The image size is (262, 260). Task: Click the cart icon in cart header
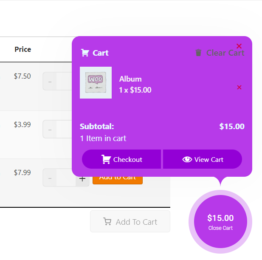(x=85, y=53)
